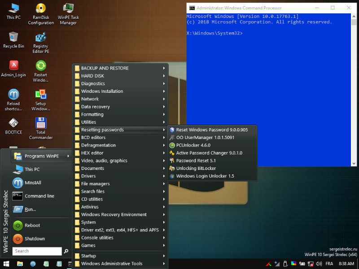This screenshot has height=269, width=359.
Task: Open the System menu entry
Action: (x=120, y=222)
